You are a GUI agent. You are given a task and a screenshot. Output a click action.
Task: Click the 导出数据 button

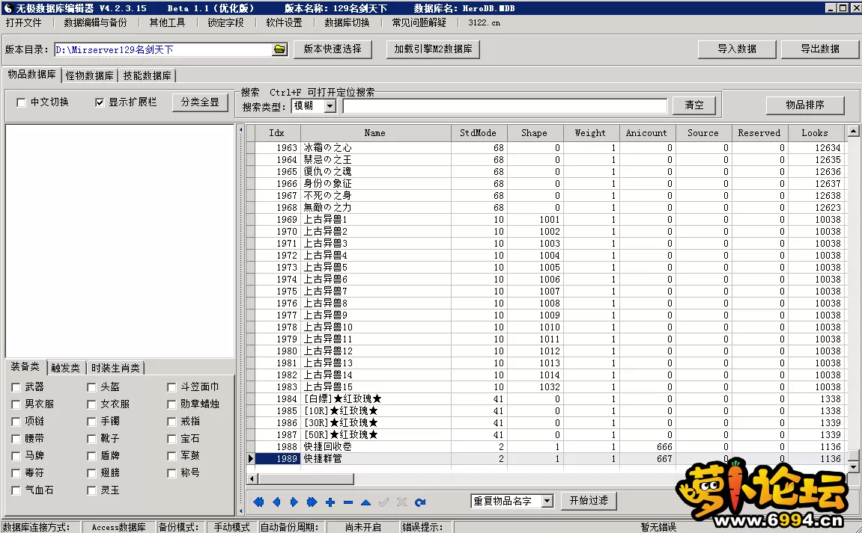point(819,49)
